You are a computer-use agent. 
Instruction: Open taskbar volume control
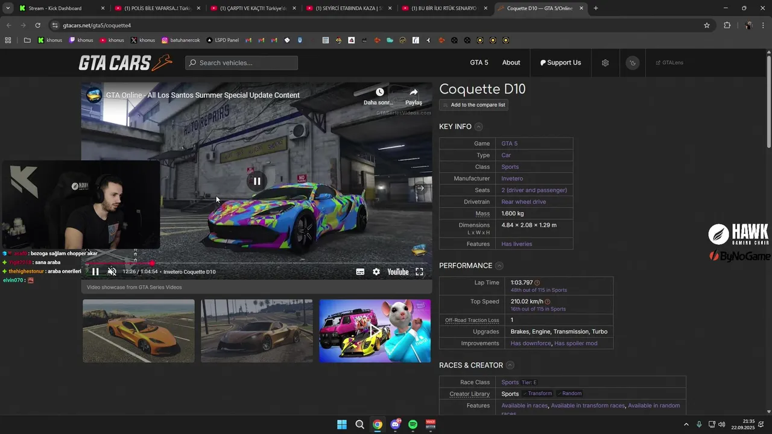click(722, 424)
